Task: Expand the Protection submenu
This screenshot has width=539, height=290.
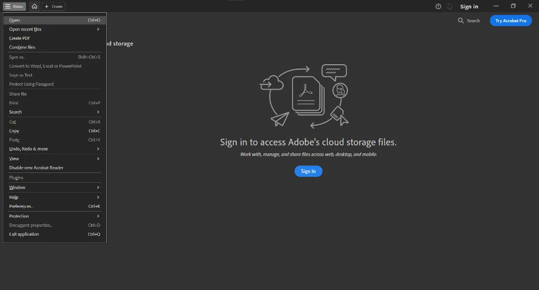Action: 54,216
